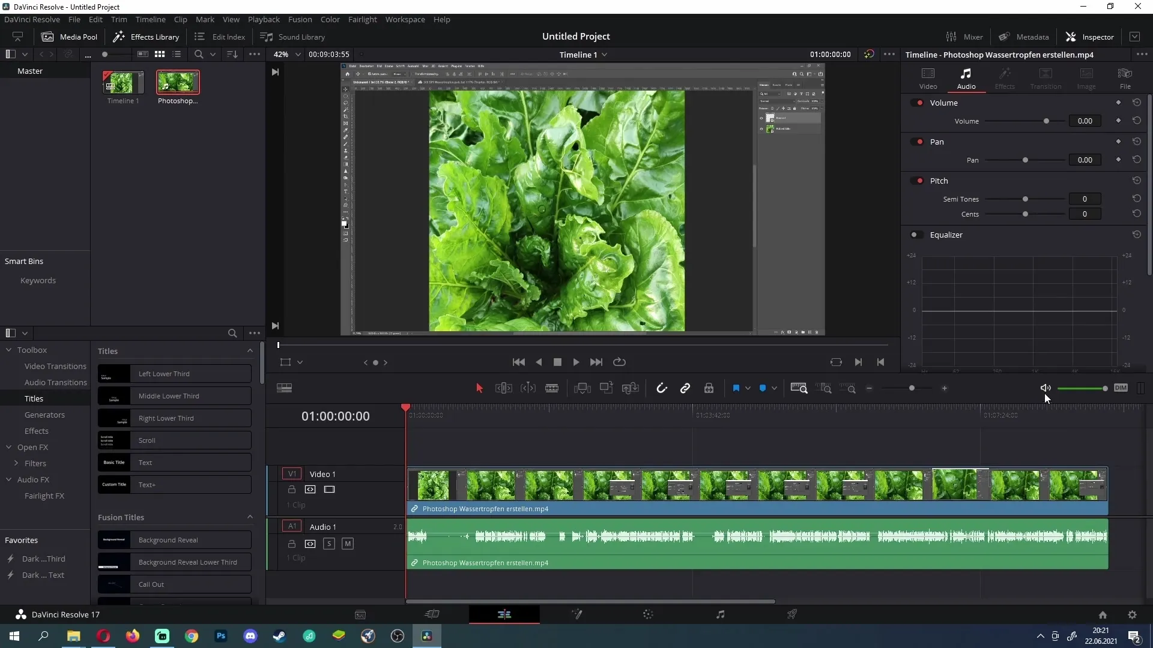
Task: Click the Sound Library panel button
Action: point(295,37)
